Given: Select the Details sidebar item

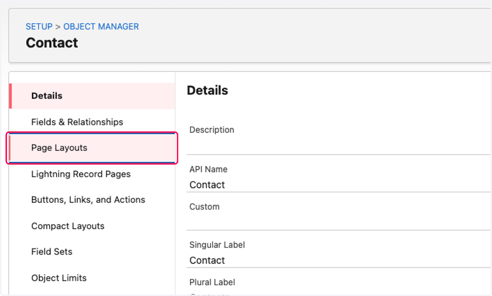Looking at the screenshot, I should [92, 96].
